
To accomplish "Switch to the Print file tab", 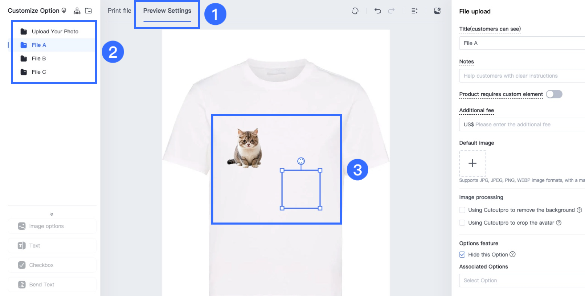I will click(119, 11).
